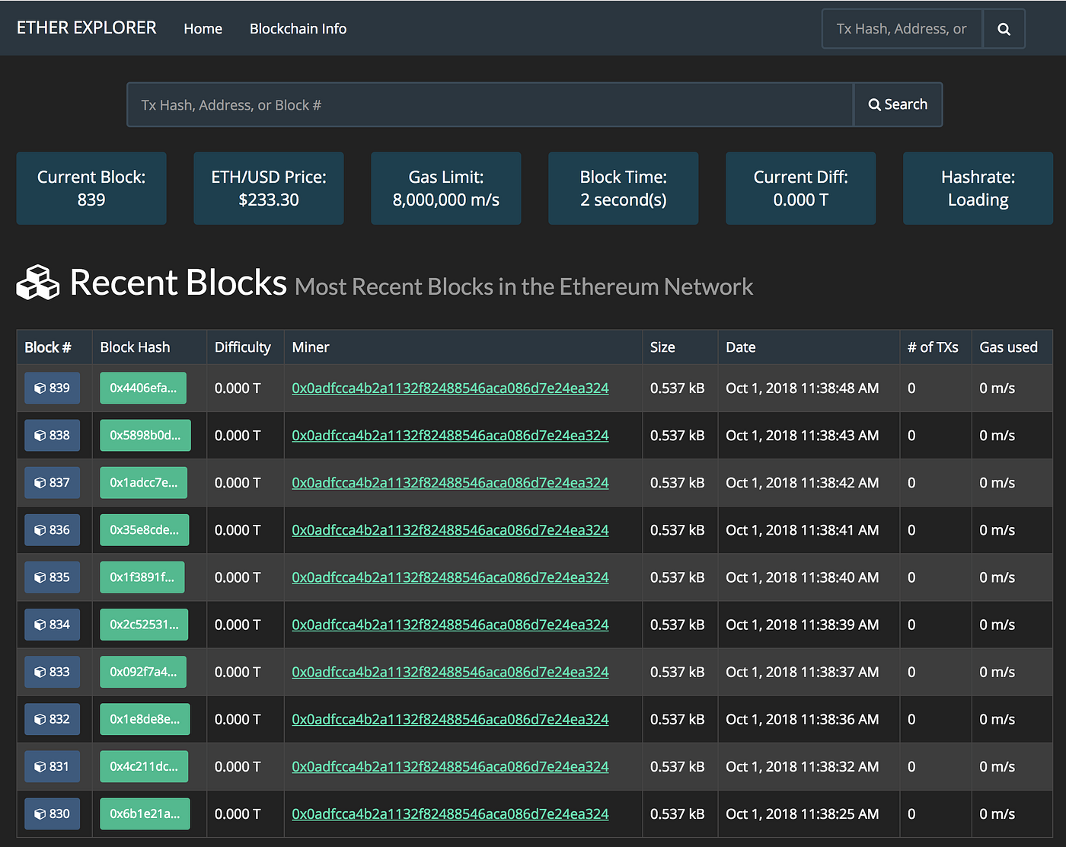The image size is (1066, 847).
Task: Click the Gas Limit: 8,000,000 m/s card
Action: 446,188
